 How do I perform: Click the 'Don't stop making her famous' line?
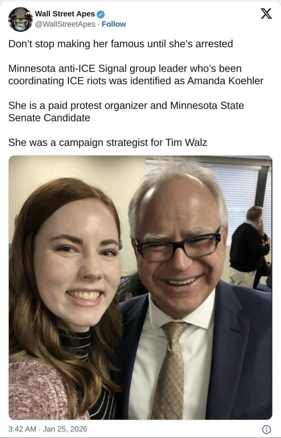[120, 44]
